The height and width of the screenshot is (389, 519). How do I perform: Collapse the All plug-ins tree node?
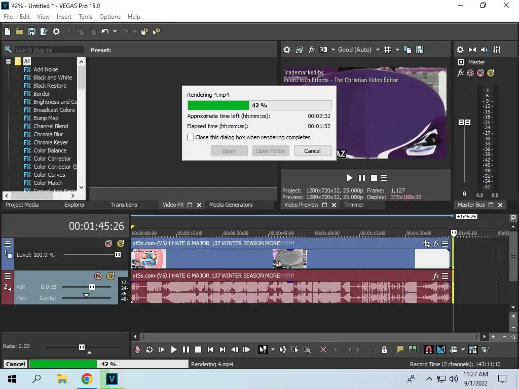pos(8,61)
